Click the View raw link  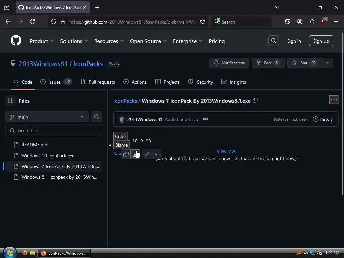coord(226,151)
